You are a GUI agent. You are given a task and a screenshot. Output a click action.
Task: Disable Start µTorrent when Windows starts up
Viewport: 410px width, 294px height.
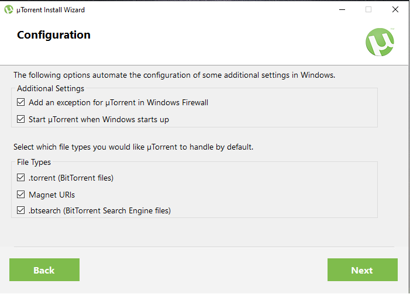coord(20,119)
